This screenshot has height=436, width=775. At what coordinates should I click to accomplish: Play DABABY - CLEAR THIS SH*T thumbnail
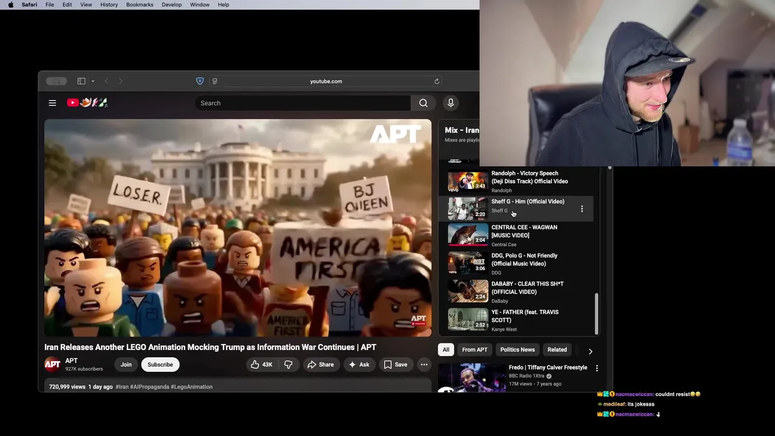[467, 291]
